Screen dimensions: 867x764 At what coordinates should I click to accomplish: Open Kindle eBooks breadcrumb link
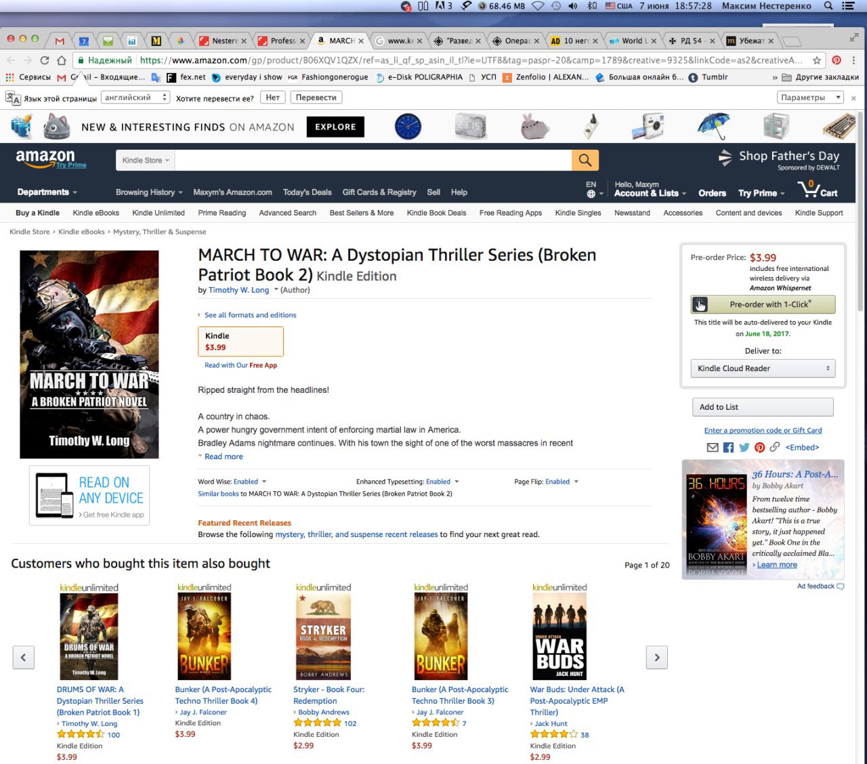(x=81, y=232)
